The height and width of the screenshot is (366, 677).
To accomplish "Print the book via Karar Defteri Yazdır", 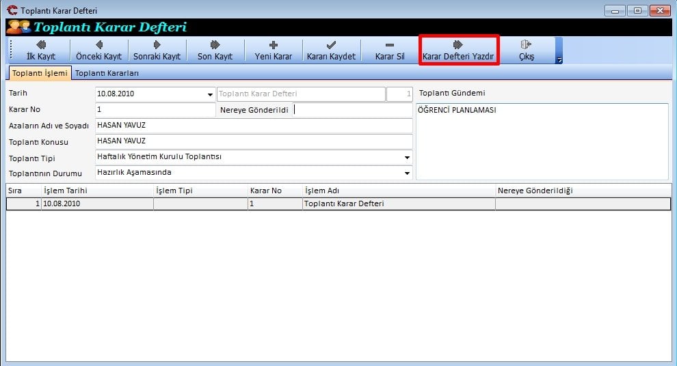I will click(x=458, y=51).
